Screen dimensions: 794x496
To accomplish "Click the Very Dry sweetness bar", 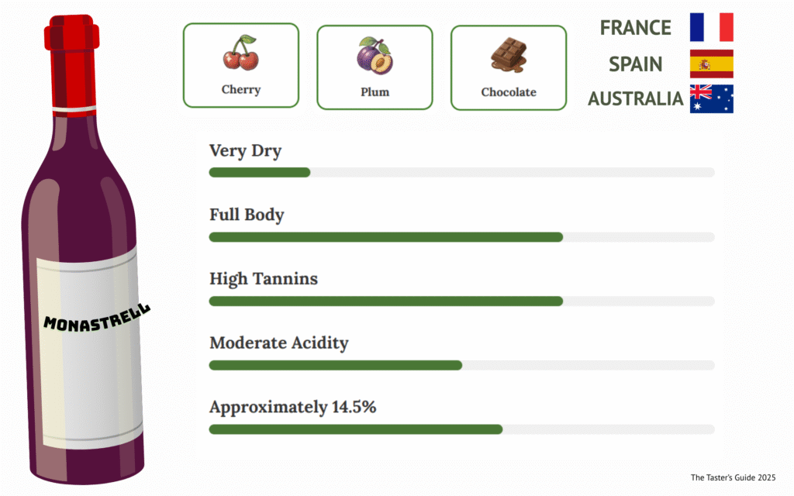I will tap(461, 172).
